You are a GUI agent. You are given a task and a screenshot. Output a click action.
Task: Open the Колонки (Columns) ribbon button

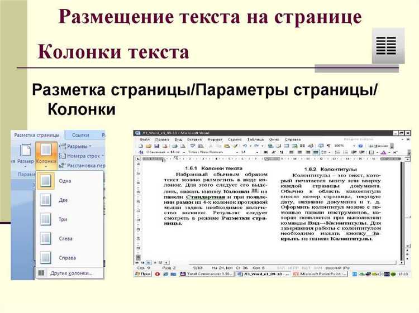[46, 157]
